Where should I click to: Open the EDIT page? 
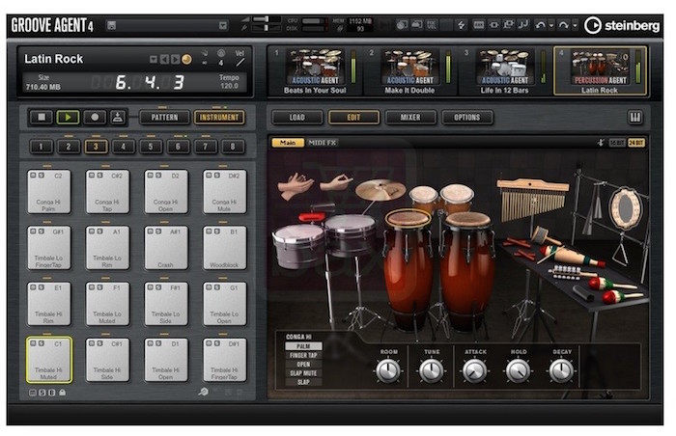pyautogui.click(x=353, y=117)
